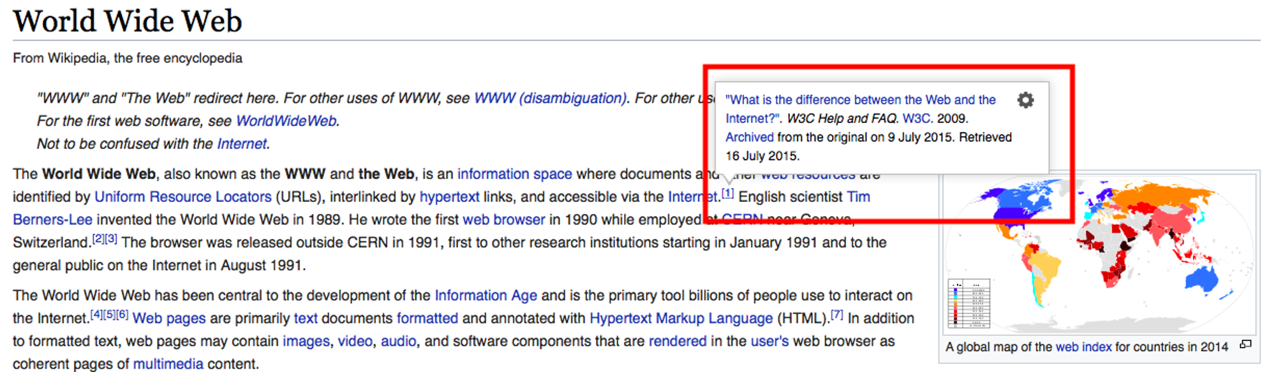1276x372 pixels.
Task: Open the WWW (disambiguation) link
Action: click(x=550, y=98)
